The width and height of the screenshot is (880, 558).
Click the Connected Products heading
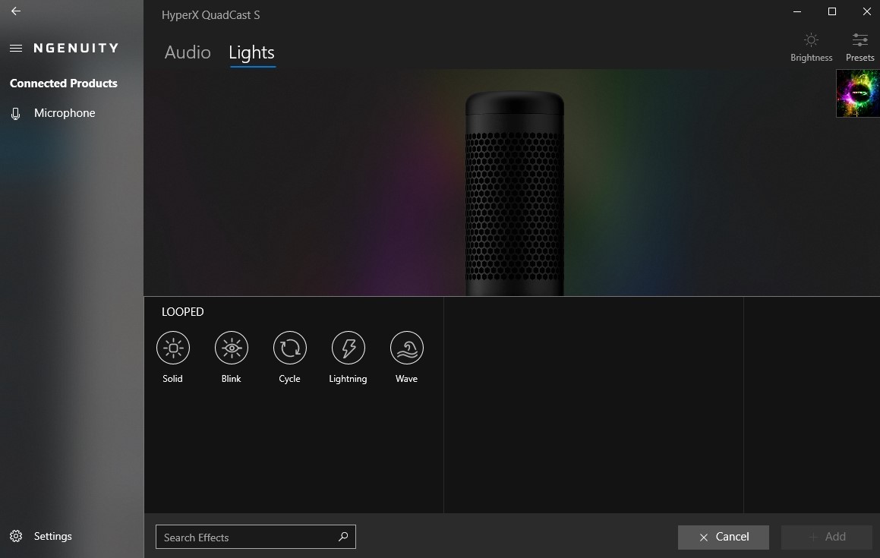click(64, 83)
